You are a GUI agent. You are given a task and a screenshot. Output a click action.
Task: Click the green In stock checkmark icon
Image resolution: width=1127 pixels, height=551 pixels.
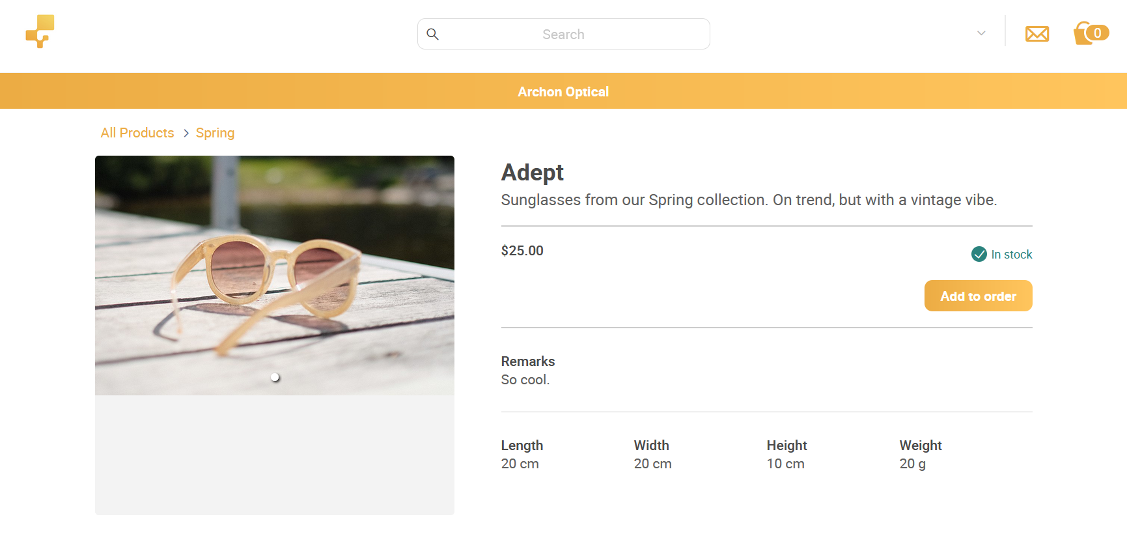coord(979,254)
